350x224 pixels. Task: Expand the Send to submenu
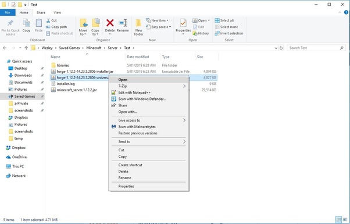click(149, 141)
